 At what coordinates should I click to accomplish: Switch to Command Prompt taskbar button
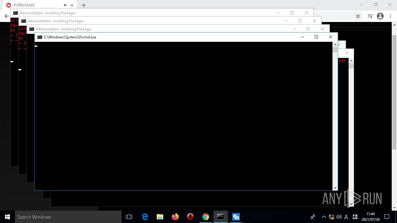point(221,217)
